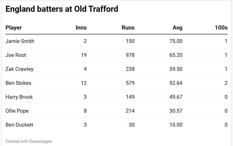This screenshot has width=233, height=146.
Task: Select the Zak Crawley row name
Action: tap(19, 69)
